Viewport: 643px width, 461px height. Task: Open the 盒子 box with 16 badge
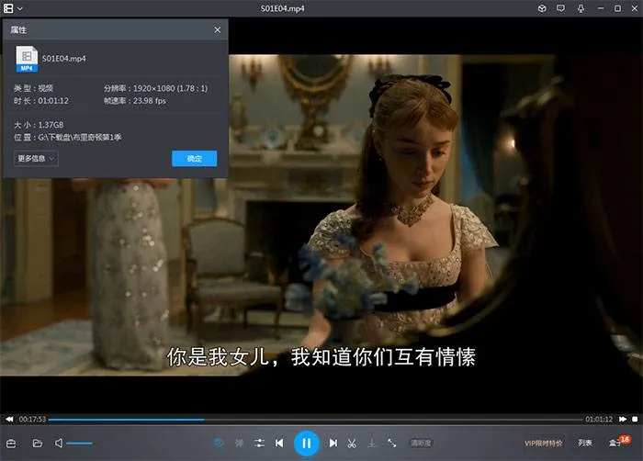619,442
